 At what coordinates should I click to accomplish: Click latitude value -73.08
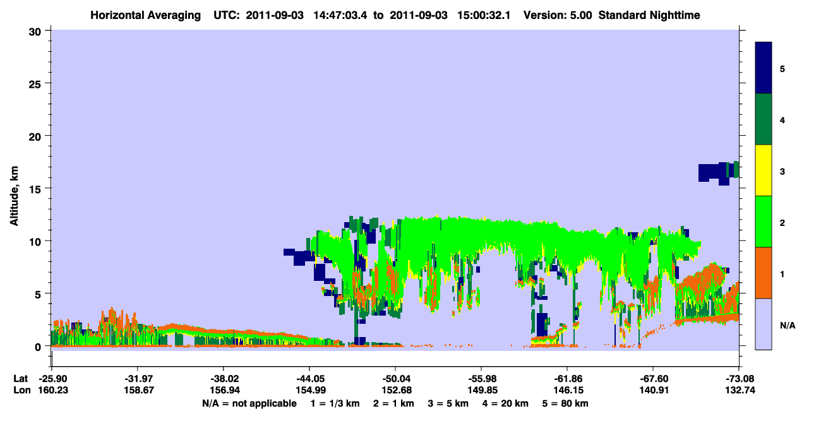tap(739, 378)
